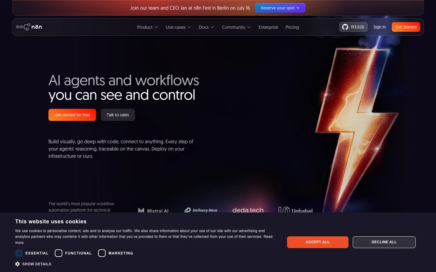The height and width of the screenshot is (272, 436).
Task: Toggle the Essential cookies checkbox
Action: click(19, 253)
